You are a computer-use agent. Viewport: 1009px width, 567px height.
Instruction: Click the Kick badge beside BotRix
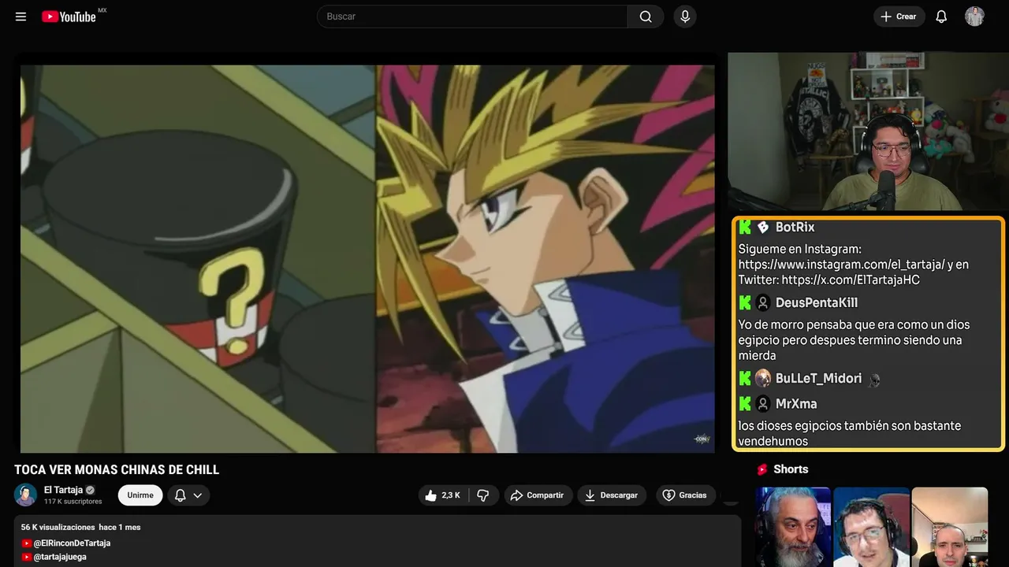745,228
